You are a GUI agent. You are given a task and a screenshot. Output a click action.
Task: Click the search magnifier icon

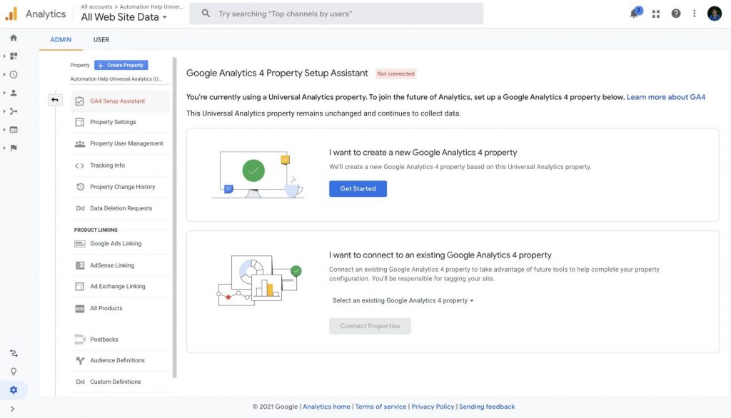click(x=206, y=14)
